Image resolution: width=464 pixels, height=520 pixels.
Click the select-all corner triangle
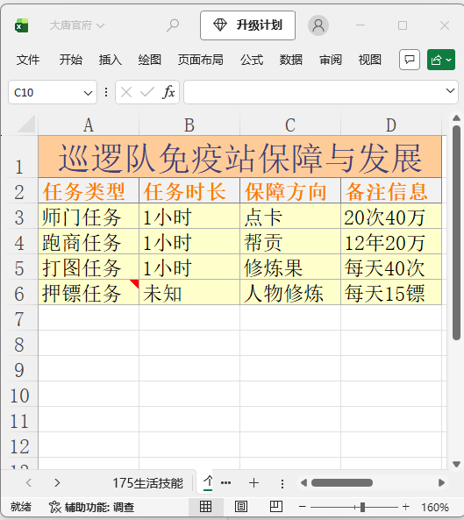(x=26, y=124)
